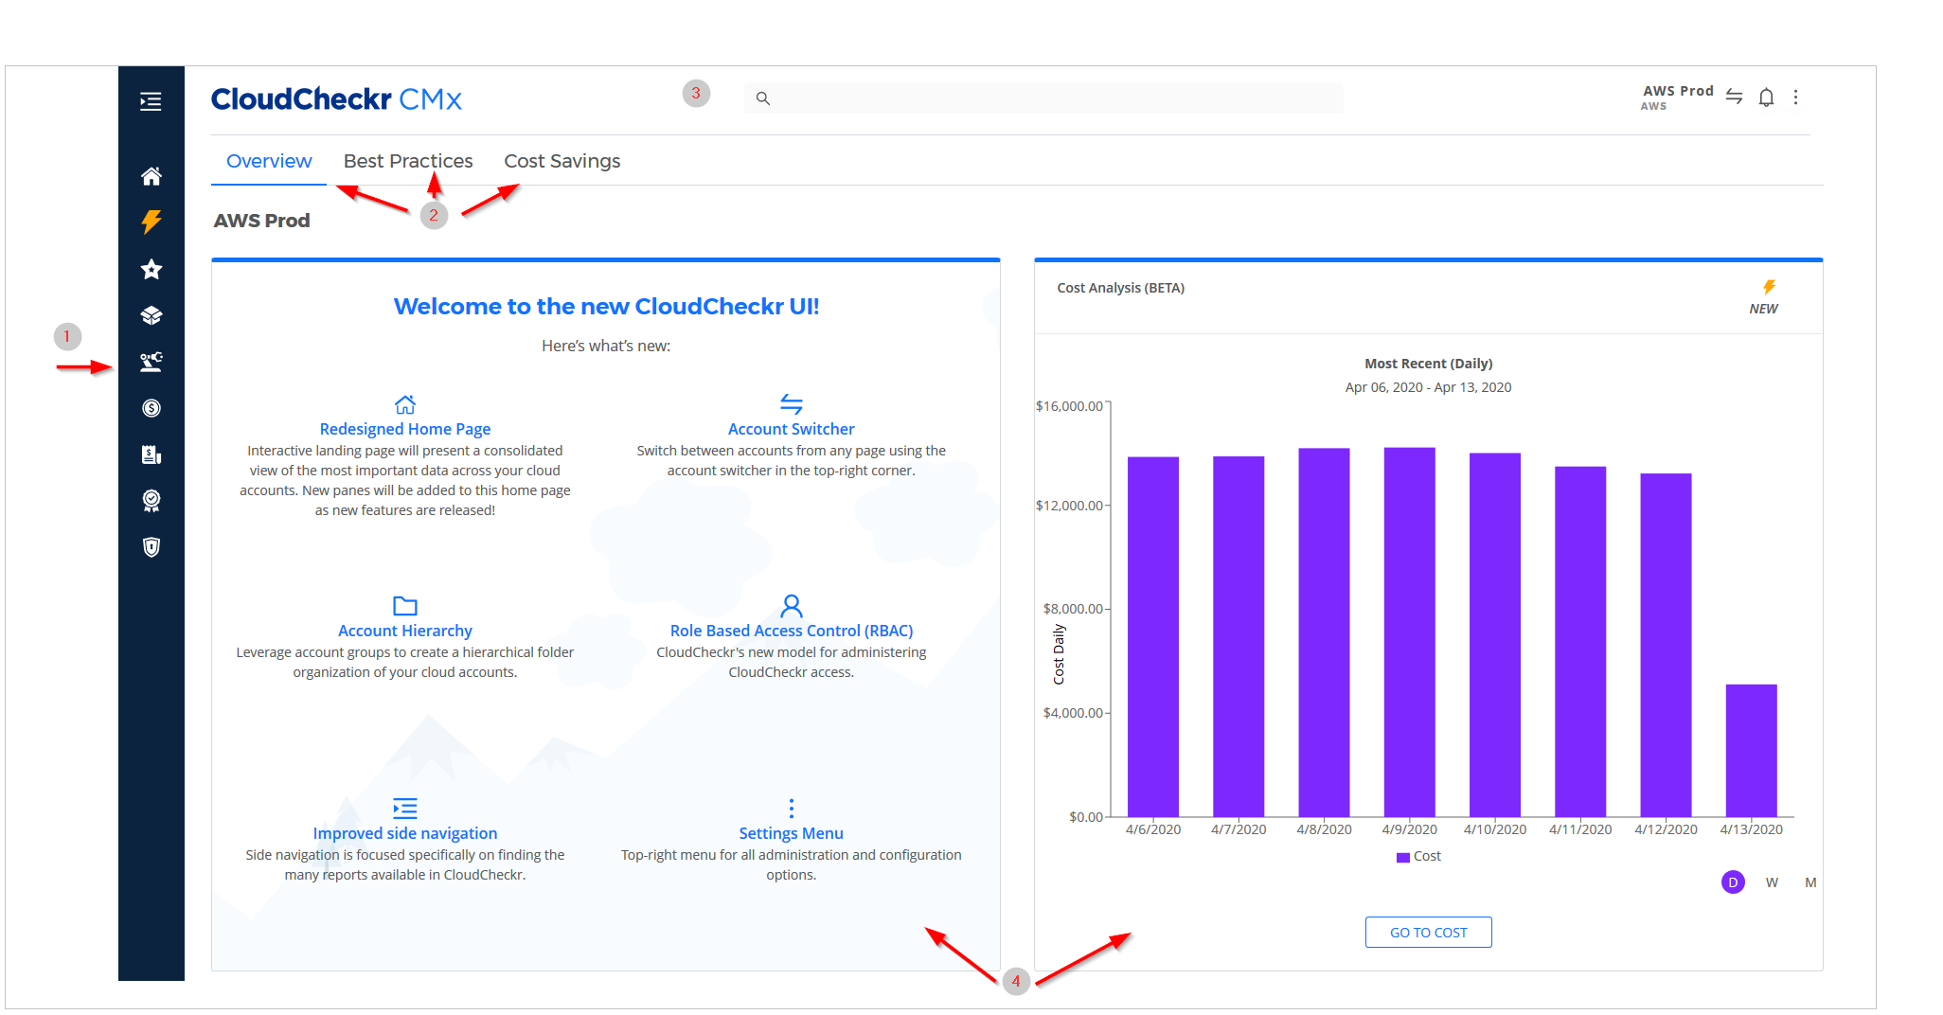Open the Home icon in sidebar
The width and height of the screenshot is (1943, 1015).
[151, 176]
